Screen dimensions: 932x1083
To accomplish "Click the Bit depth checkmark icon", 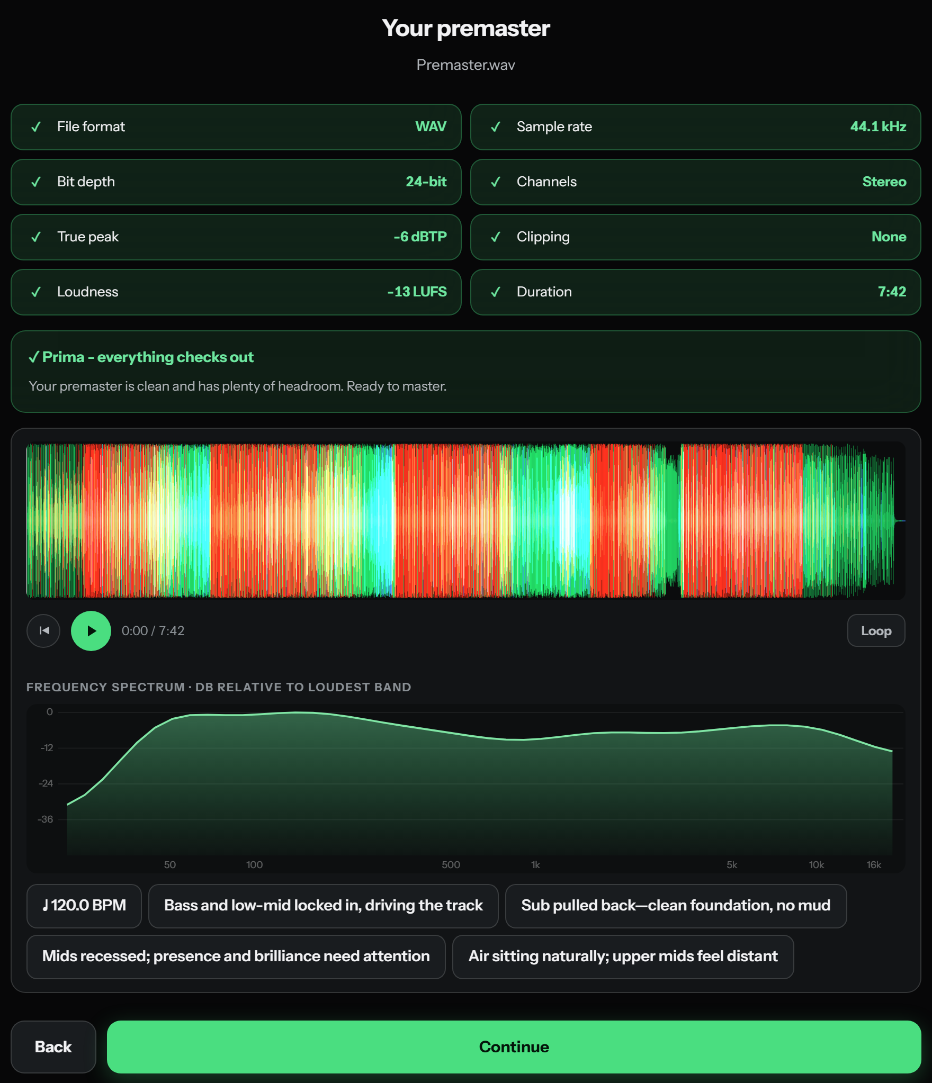I will [x=36, y=182].
